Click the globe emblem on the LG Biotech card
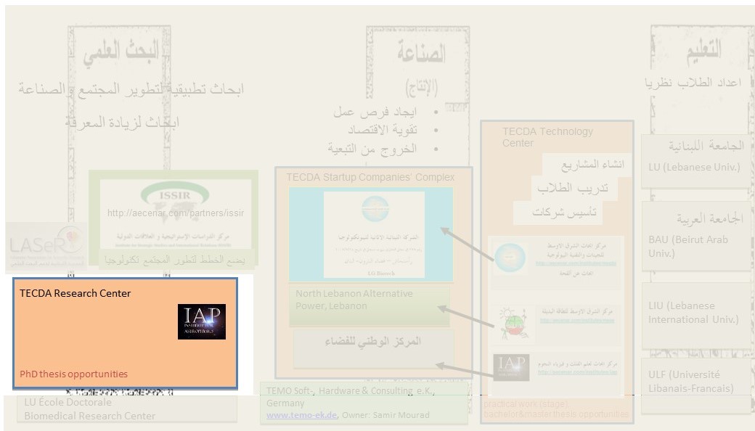Viewport: 755px width, 431px height. point(375,209)
